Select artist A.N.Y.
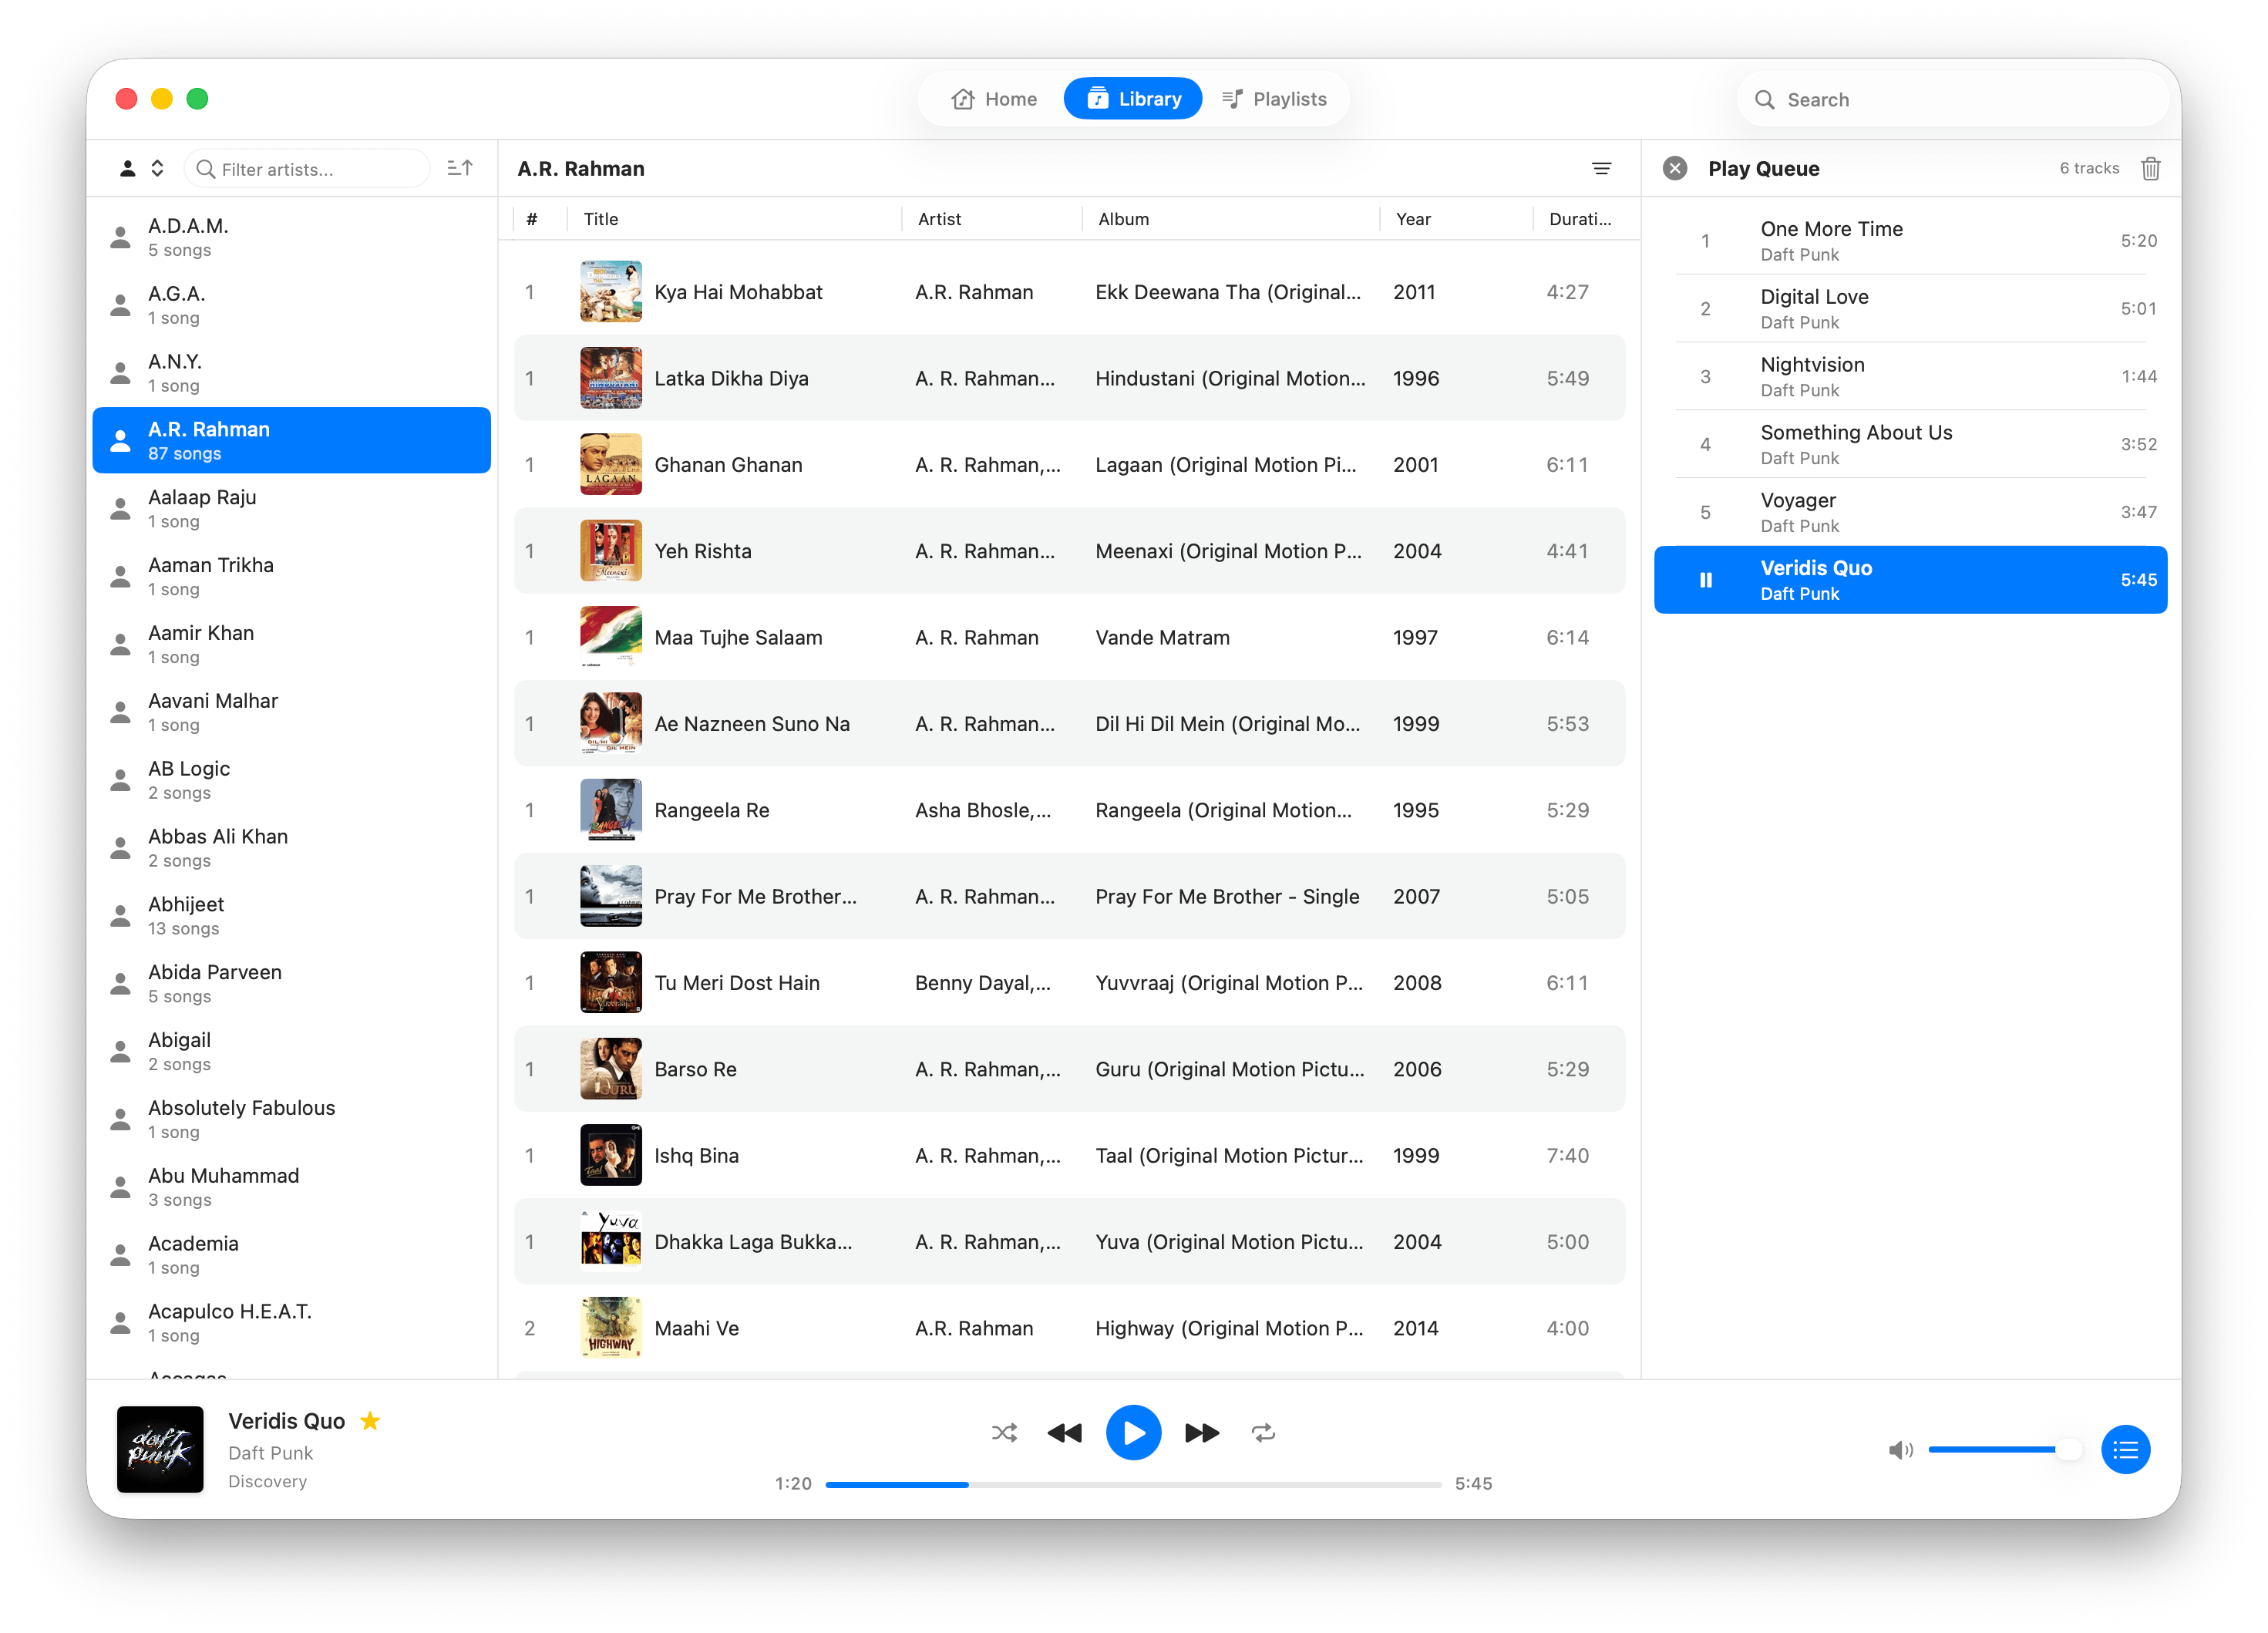The height and width of the screenshot is (1633, 2268). tap(292, 373)
